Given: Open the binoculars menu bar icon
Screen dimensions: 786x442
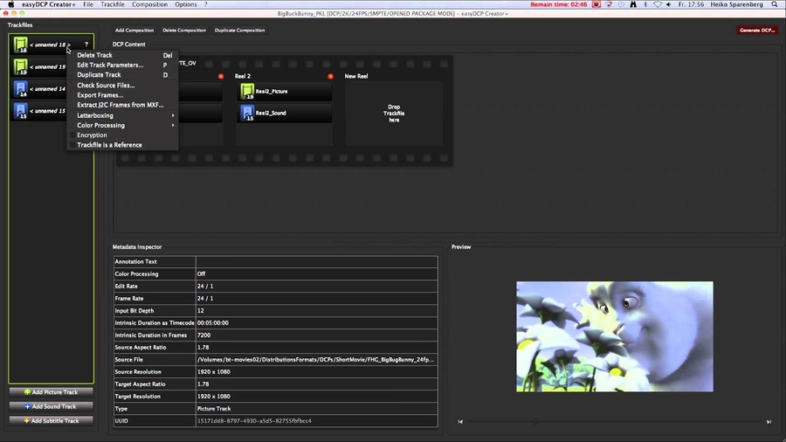Looking at the screenshot, I should (633, 4).
